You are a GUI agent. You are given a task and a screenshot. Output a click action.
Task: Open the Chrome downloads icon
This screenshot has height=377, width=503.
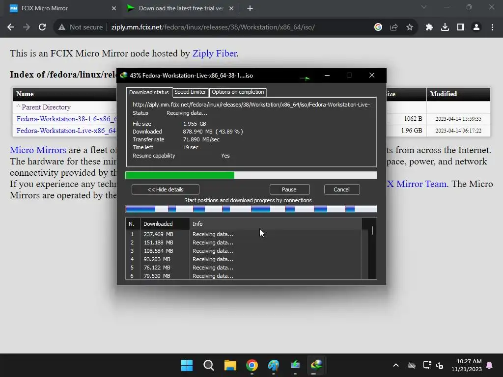coord(445,27)
